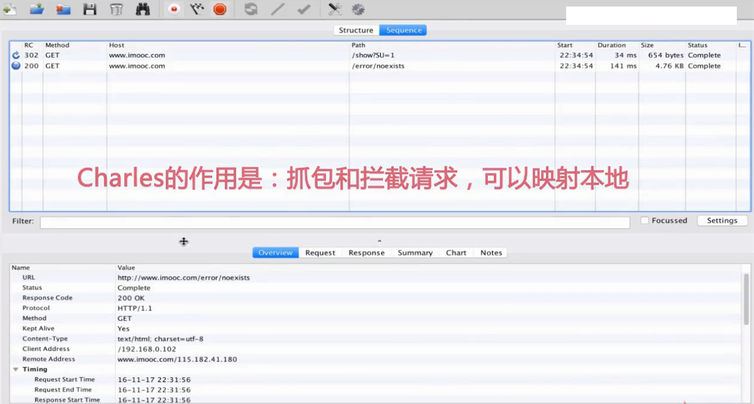The height and width of the screenshot is (404, 754).
Task: Open the Notes tab
Action: click(491, 252)
